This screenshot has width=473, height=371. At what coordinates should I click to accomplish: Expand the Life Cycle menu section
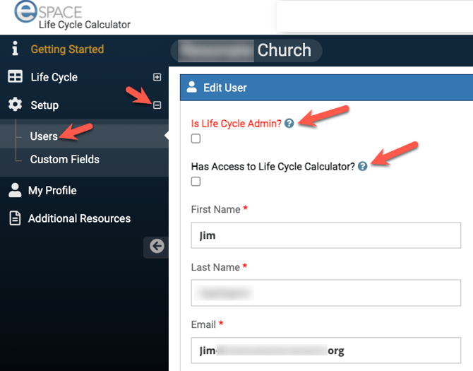click(x=157, y=77)
